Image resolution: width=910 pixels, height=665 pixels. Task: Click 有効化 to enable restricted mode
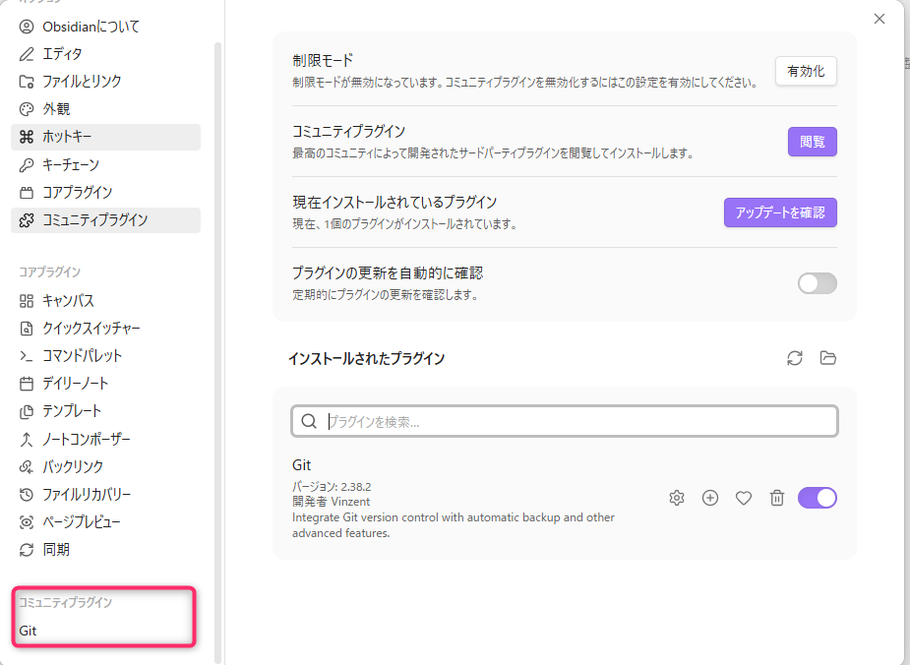(806, 71)
